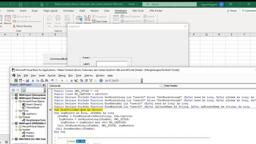Toggle Design Mode icon in VBA toolbar
256x144 pixels.
[x=76, y=80]
